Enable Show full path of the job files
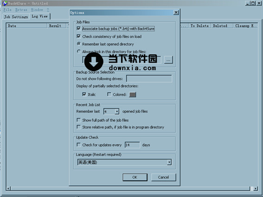Image resolution: width=263 pixels, height=197 pixels. pos(78,120)
